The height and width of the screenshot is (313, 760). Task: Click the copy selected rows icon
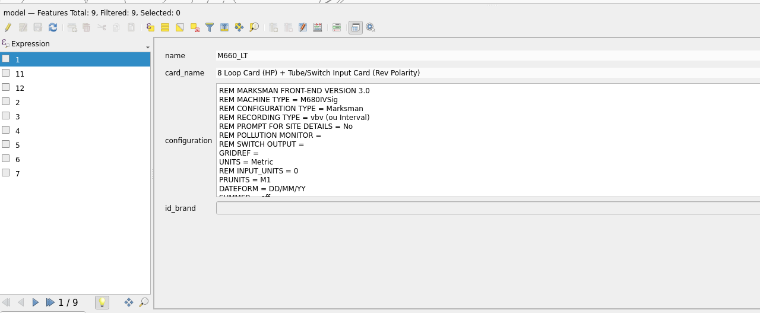point(116,27)
